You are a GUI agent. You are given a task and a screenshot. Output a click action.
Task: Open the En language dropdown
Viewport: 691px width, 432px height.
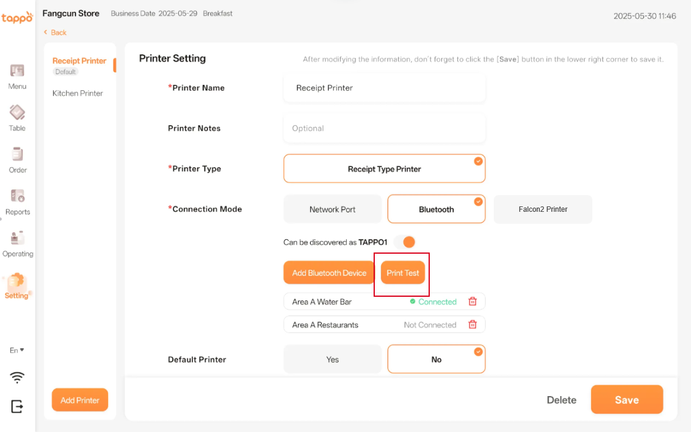[x=17, y=350]
